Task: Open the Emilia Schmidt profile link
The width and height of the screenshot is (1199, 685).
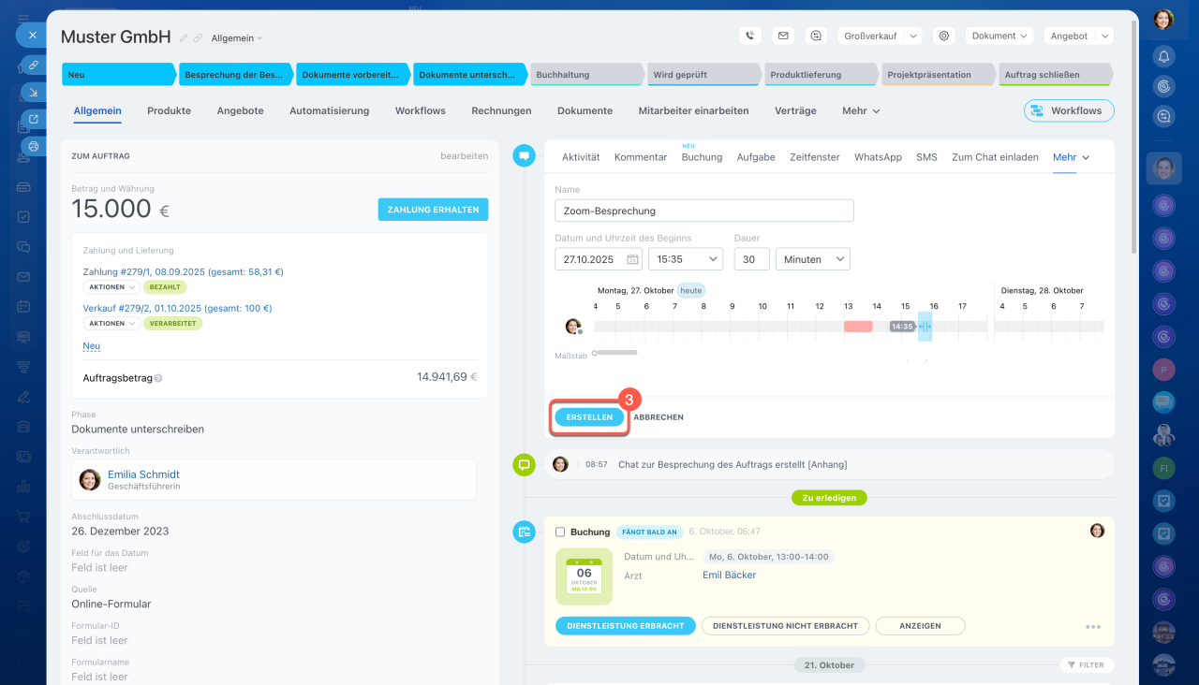Action: pos(143,474)
